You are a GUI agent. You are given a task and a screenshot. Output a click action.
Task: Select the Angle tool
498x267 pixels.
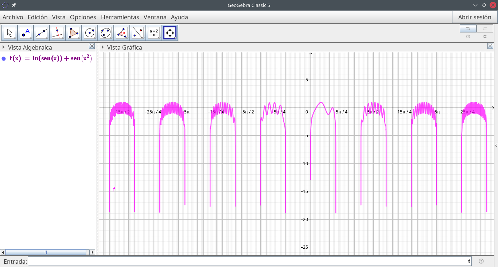(x=122, y=33)
